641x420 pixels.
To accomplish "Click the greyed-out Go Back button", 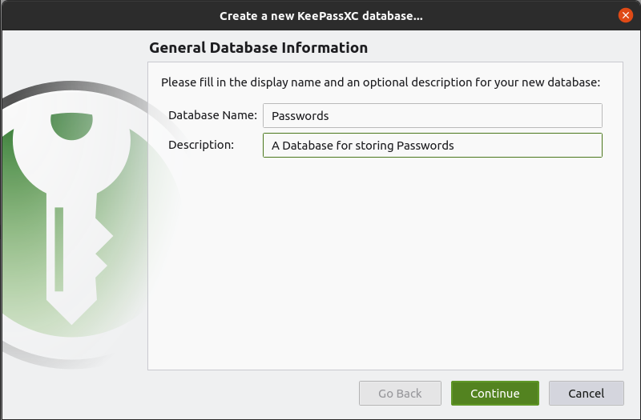I will tap(400, 393).
